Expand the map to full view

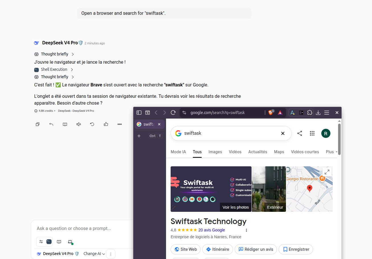pyautogui.click(x=327, y=172)
